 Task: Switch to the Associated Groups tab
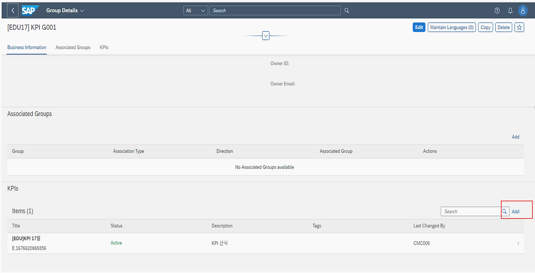pos(73,47)
